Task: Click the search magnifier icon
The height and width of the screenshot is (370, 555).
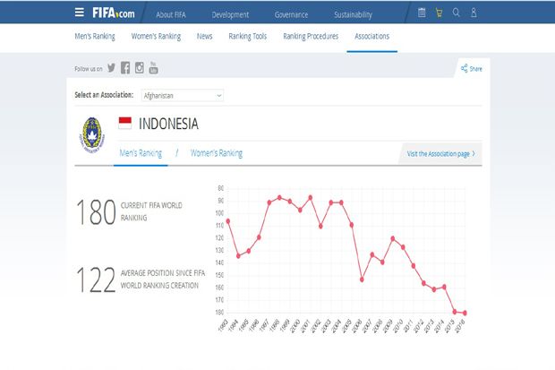Action: tap(457, 13)
